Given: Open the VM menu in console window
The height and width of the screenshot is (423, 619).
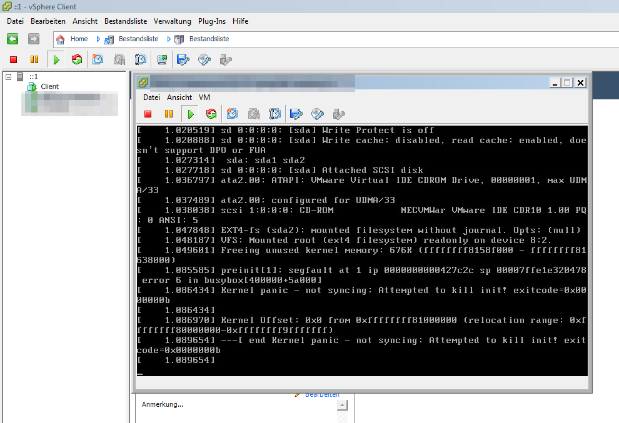Looking at the screenshot, I should (x=204, y=97).
